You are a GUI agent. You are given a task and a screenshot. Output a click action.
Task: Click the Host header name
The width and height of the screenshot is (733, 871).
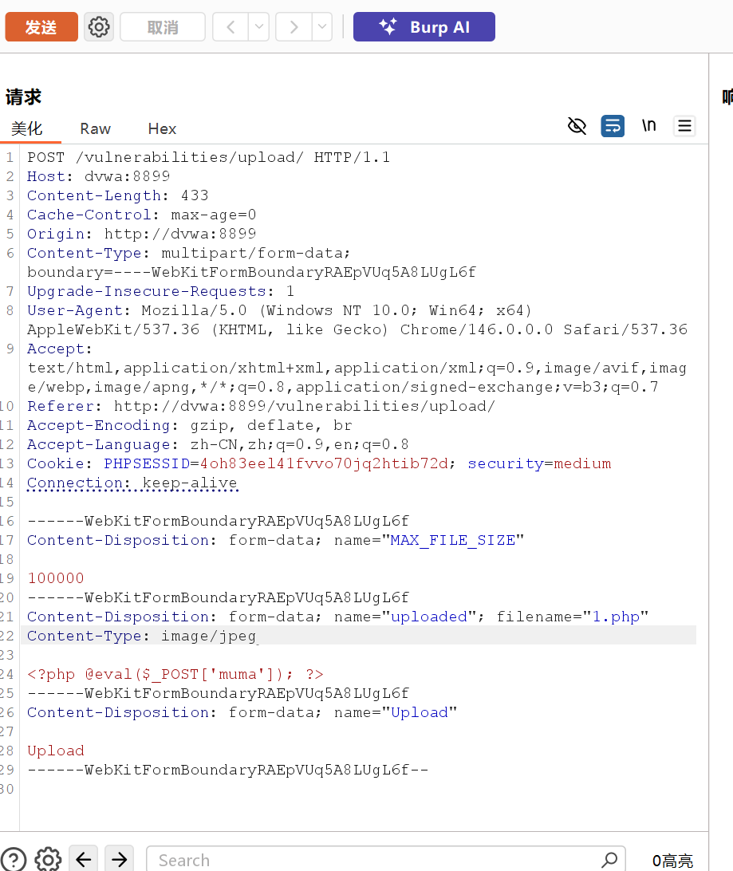[x=46, y=176]
